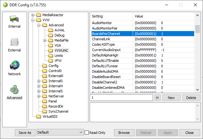
Task: Select the DefaultAlphaHigh setting row
Action: tap(142, 55)
